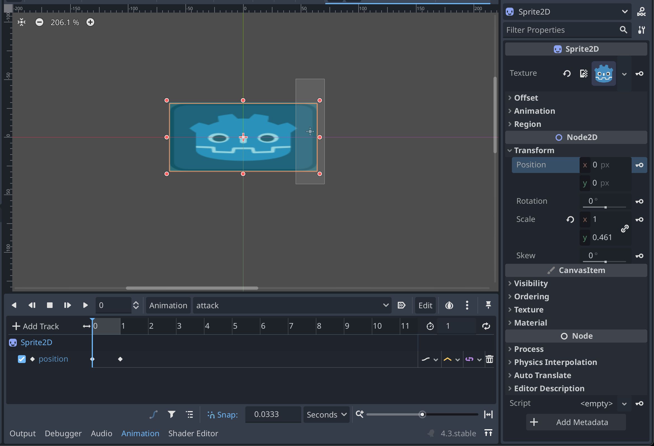Revert the Scale property

pyautogui.click(x=570, y=219)
